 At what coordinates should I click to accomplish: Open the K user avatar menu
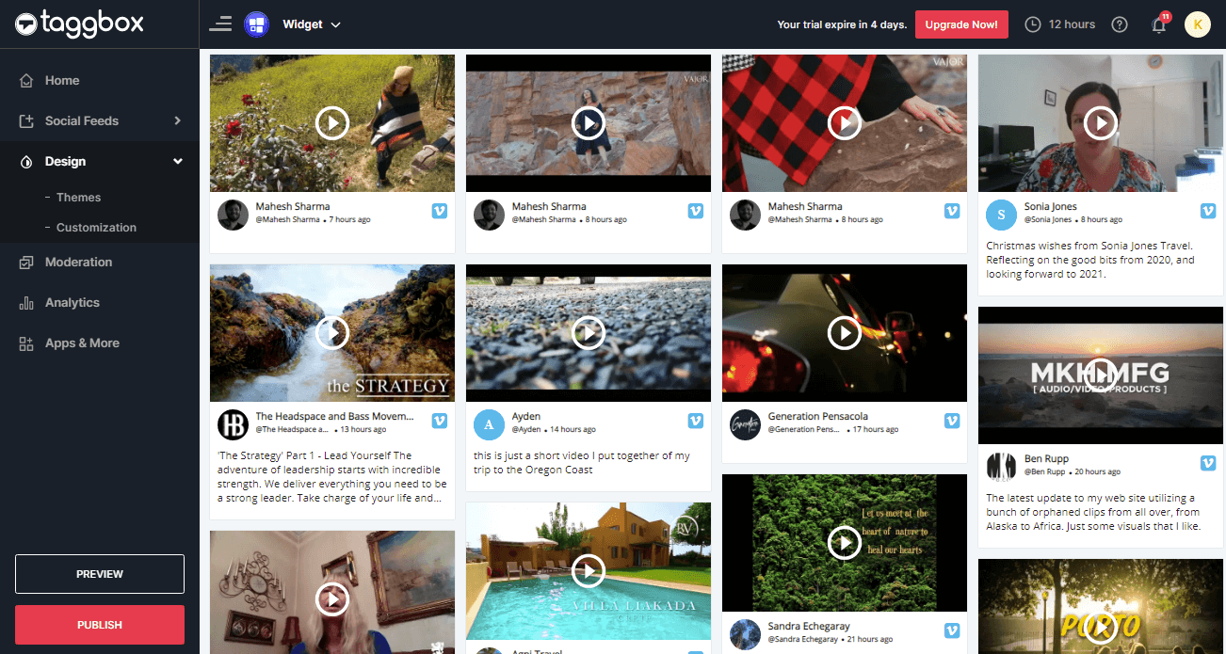[x=1198, y=24]
